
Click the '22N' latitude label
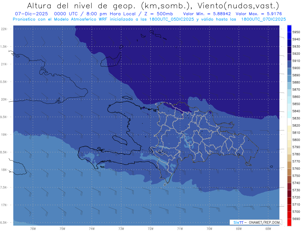(x=4, y=29)
